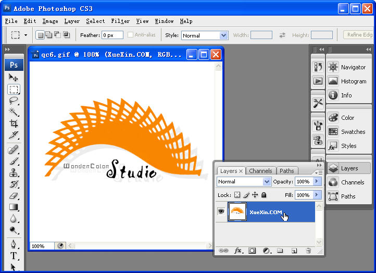Open the Image menu
The width and height of the screenshot is (376, 273).
point(50,21)
